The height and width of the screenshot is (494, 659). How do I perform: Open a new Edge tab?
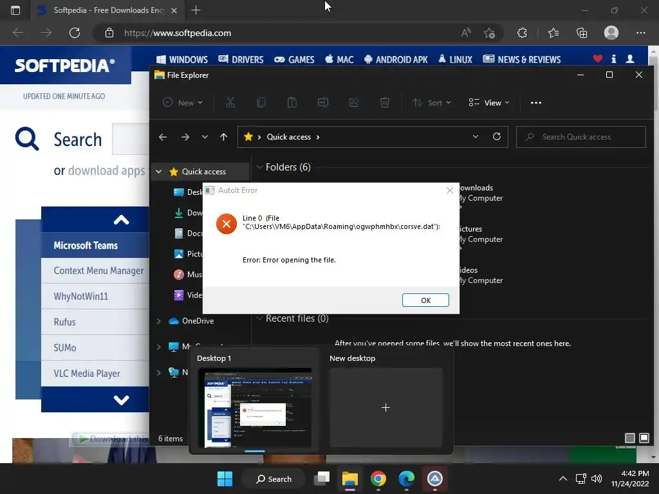[196, 10]
